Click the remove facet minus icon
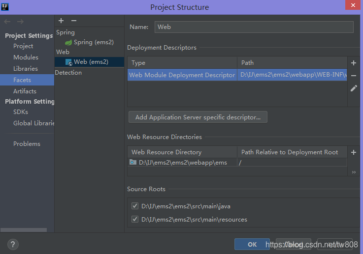Image resolution: width=363 pixels, height=254 pixels. pyautogui.click(x=74, y=21)
